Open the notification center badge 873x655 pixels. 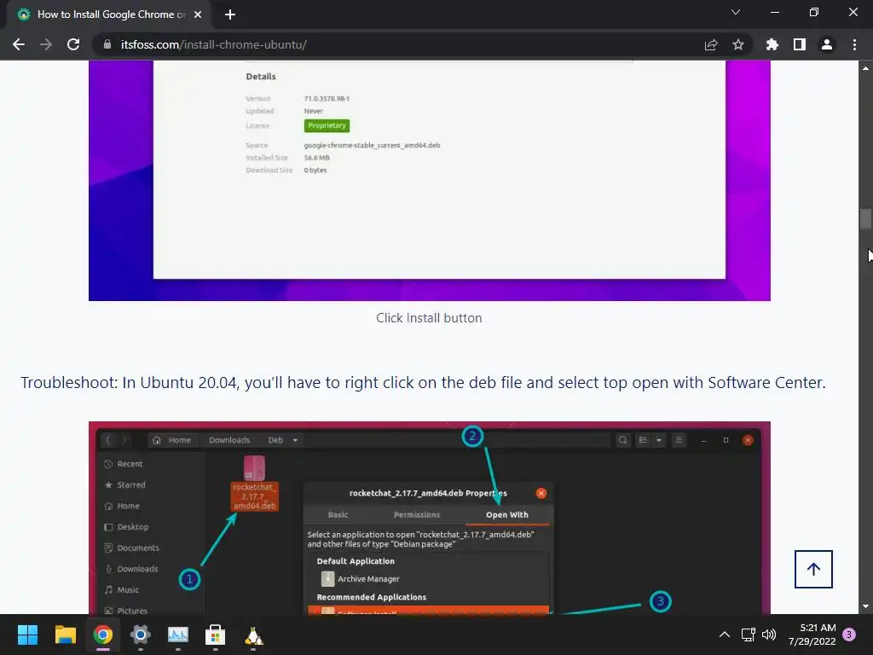tap(849, 635)
